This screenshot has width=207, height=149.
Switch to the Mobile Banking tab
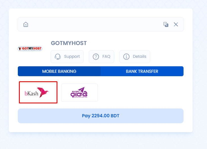pos(59,71)
